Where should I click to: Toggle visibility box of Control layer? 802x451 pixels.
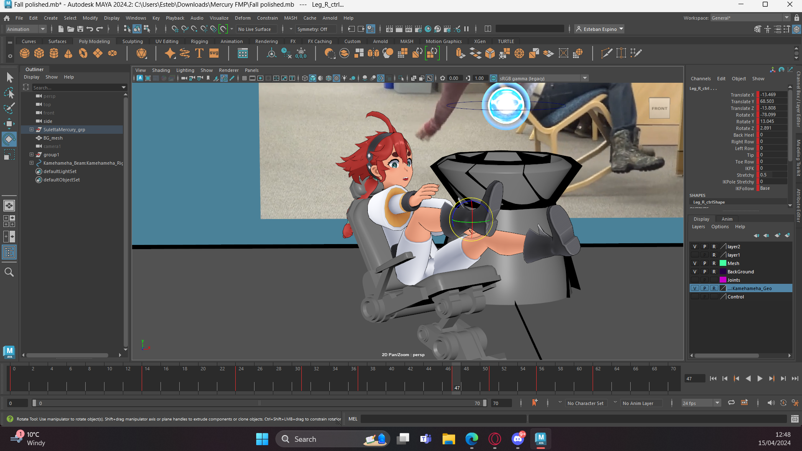click(695, 297)
